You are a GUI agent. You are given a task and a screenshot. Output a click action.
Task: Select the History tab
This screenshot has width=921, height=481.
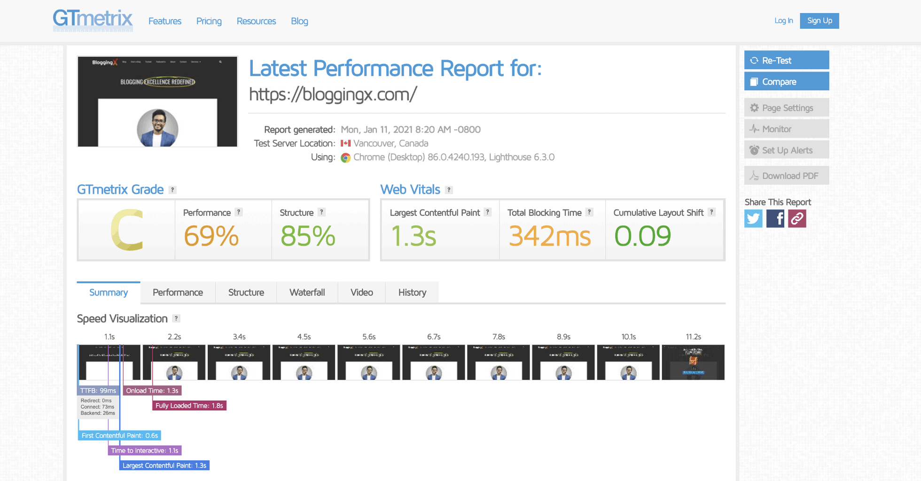pos(412,292)
